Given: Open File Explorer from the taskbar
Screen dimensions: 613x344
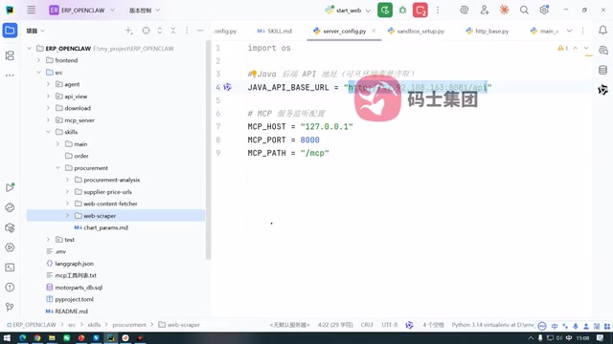Looking at the screenshot, I should click(52, 337).
